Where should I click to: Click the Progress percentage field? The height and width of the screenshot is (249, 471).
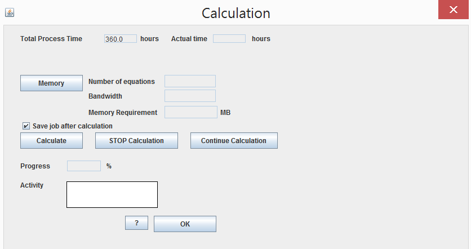click(84, 166)
